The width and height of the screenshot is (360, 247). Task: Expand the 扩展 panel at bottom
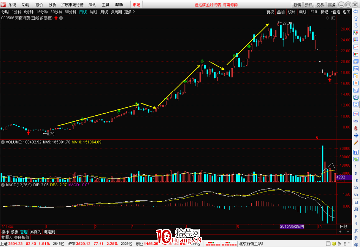coord(6,238)
